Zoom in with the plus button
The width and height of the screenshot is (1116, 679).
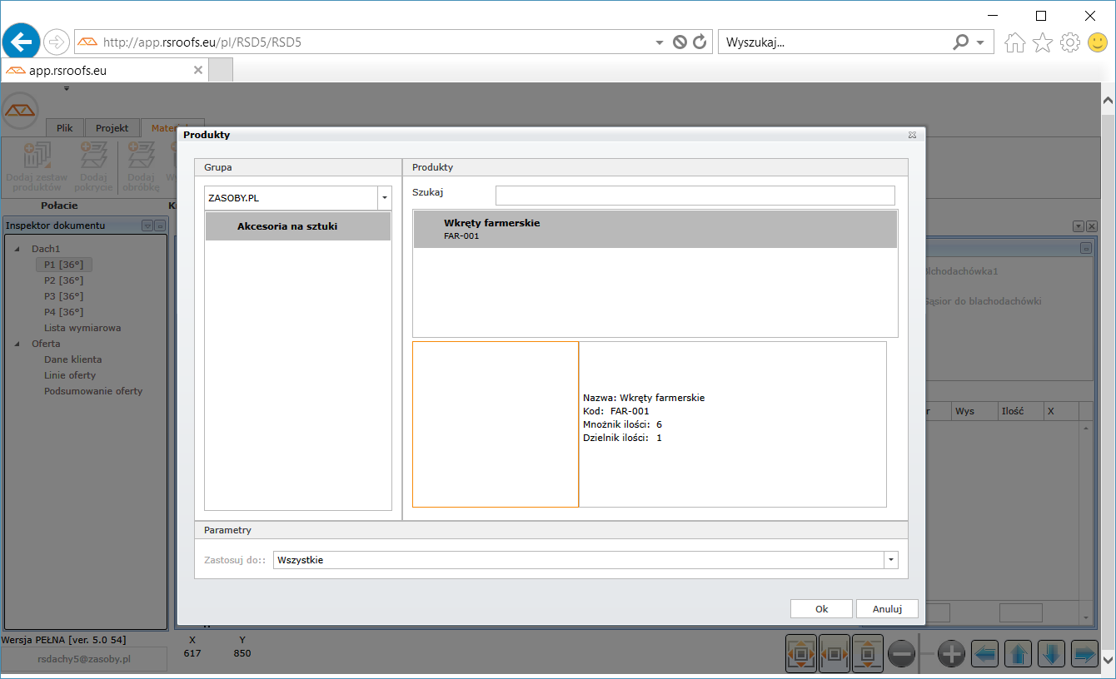[951, 654]
